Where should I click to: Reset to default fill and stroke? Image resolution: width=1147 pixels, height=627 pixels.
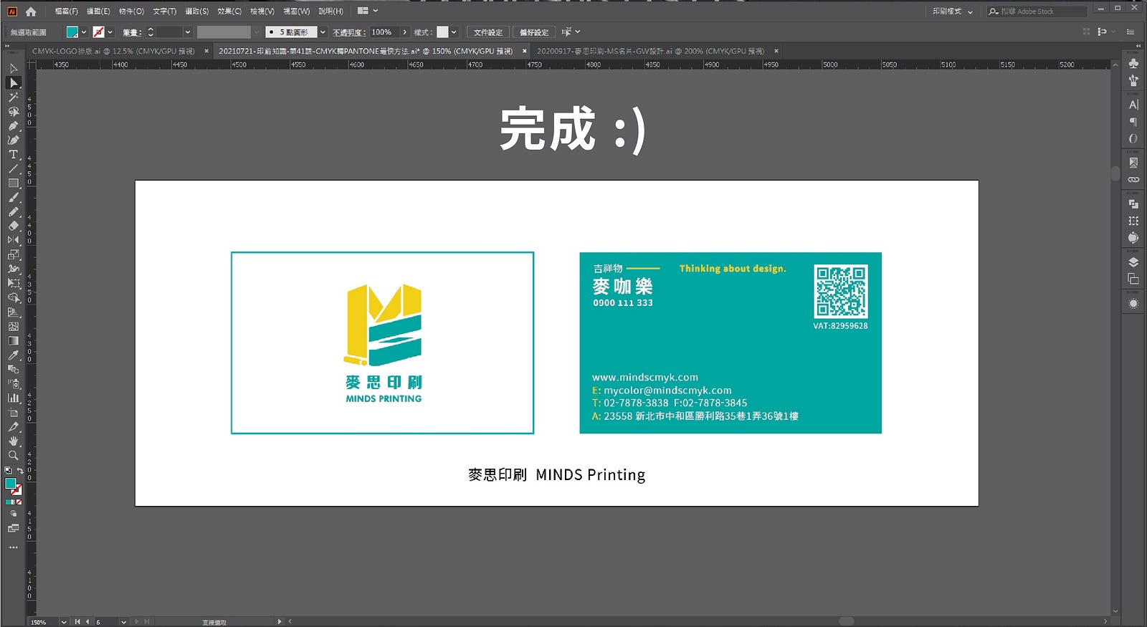(8, 471)
